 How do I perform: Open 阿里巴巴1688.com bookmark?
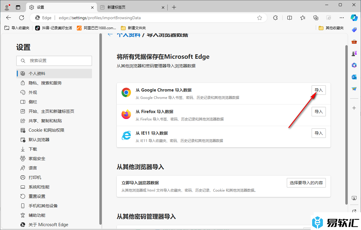pos(96,28)
